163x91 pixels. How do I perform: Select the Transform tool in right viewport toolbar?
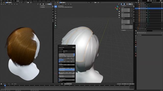(56, 18)
